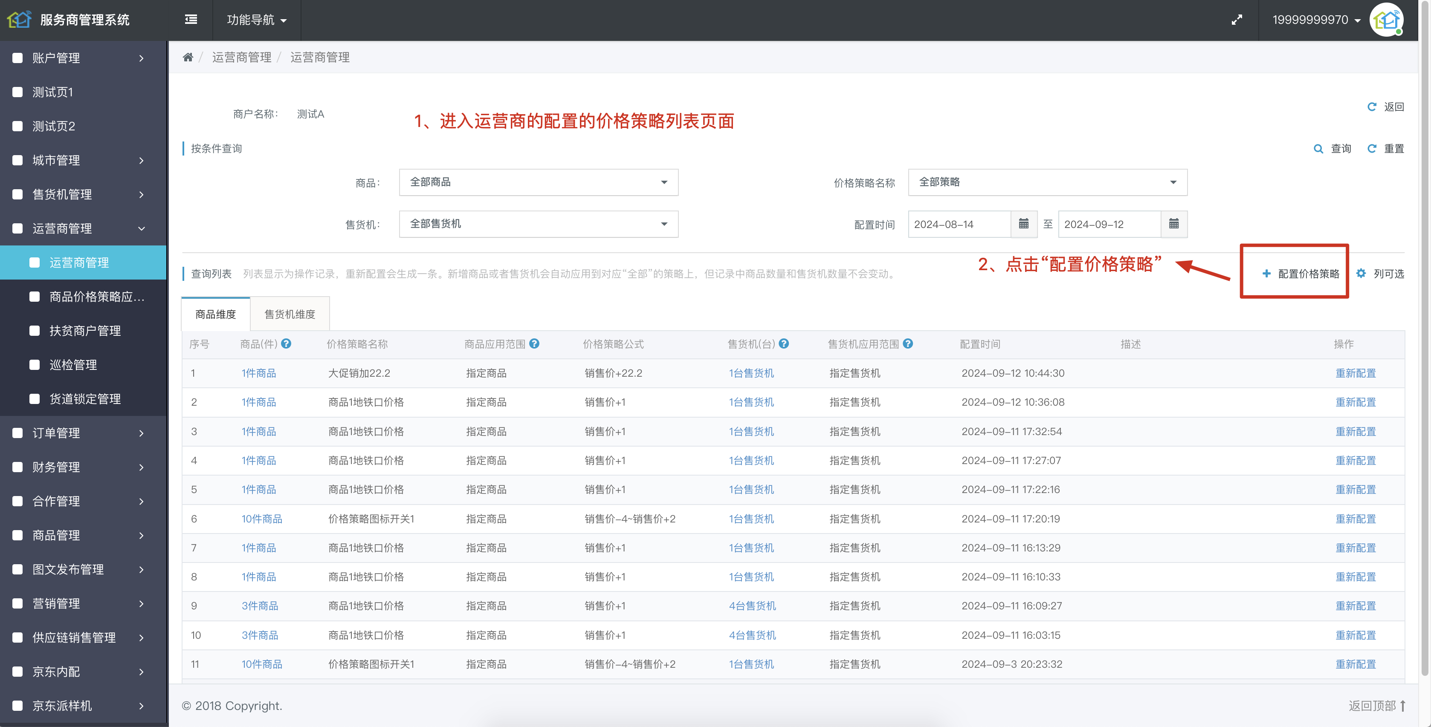Select 巡检管理 submenu item
Screen dimensions: 1431x727
click(83, 365)
